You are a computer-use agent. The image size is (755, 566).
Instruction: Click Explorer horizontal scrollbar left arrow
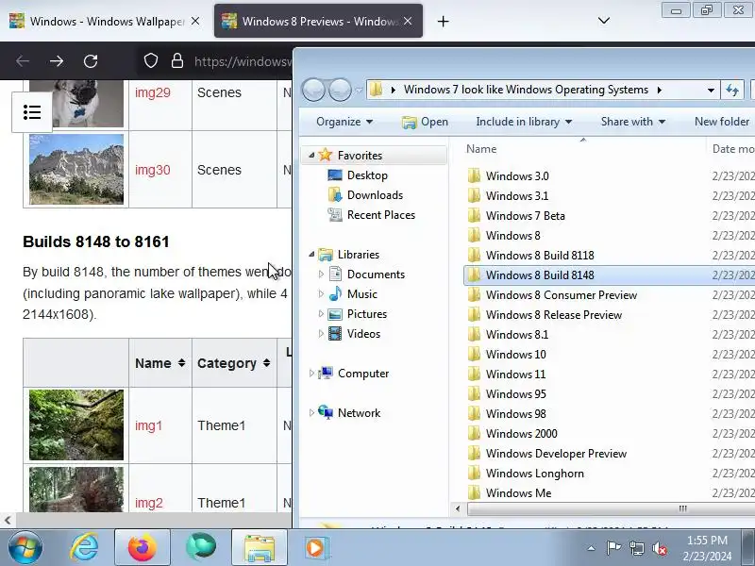pos(458,508)
